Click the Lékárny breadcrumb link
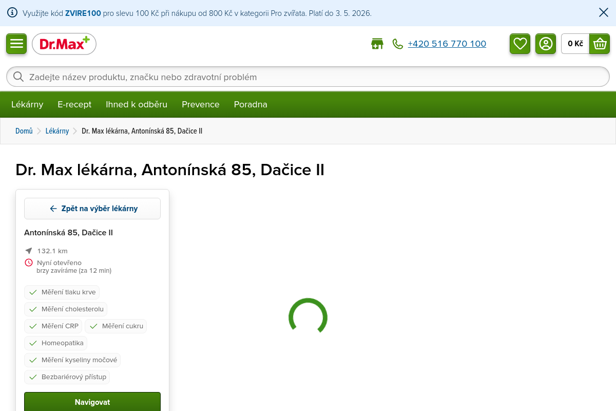The width and height of the screenshot is (616, 411). (57, 131)
